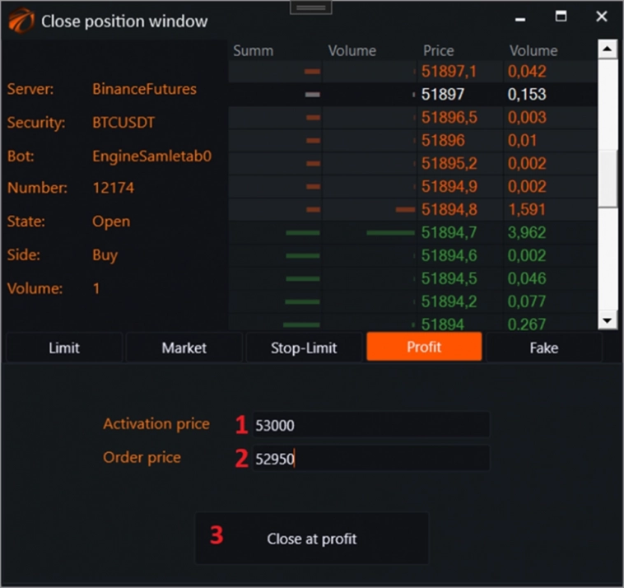Click the Activation price label

pos(156,423)
